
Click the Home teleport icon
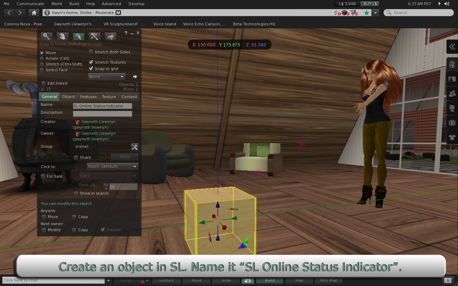34,12
